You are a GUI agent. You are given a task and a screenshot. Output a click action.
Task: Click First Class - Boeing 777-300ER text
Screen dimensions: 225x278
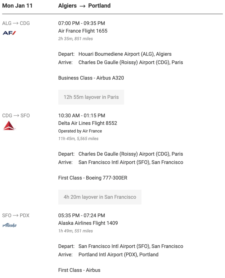[x=93, y=178]
